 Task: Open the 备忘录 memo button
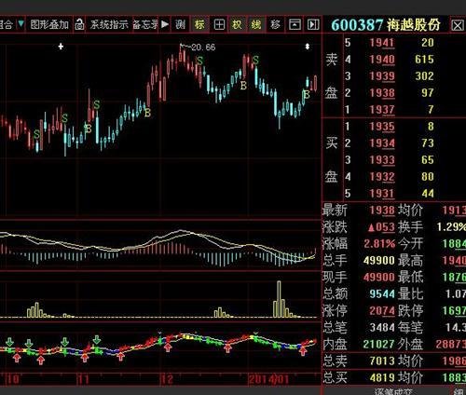[145, 24]
